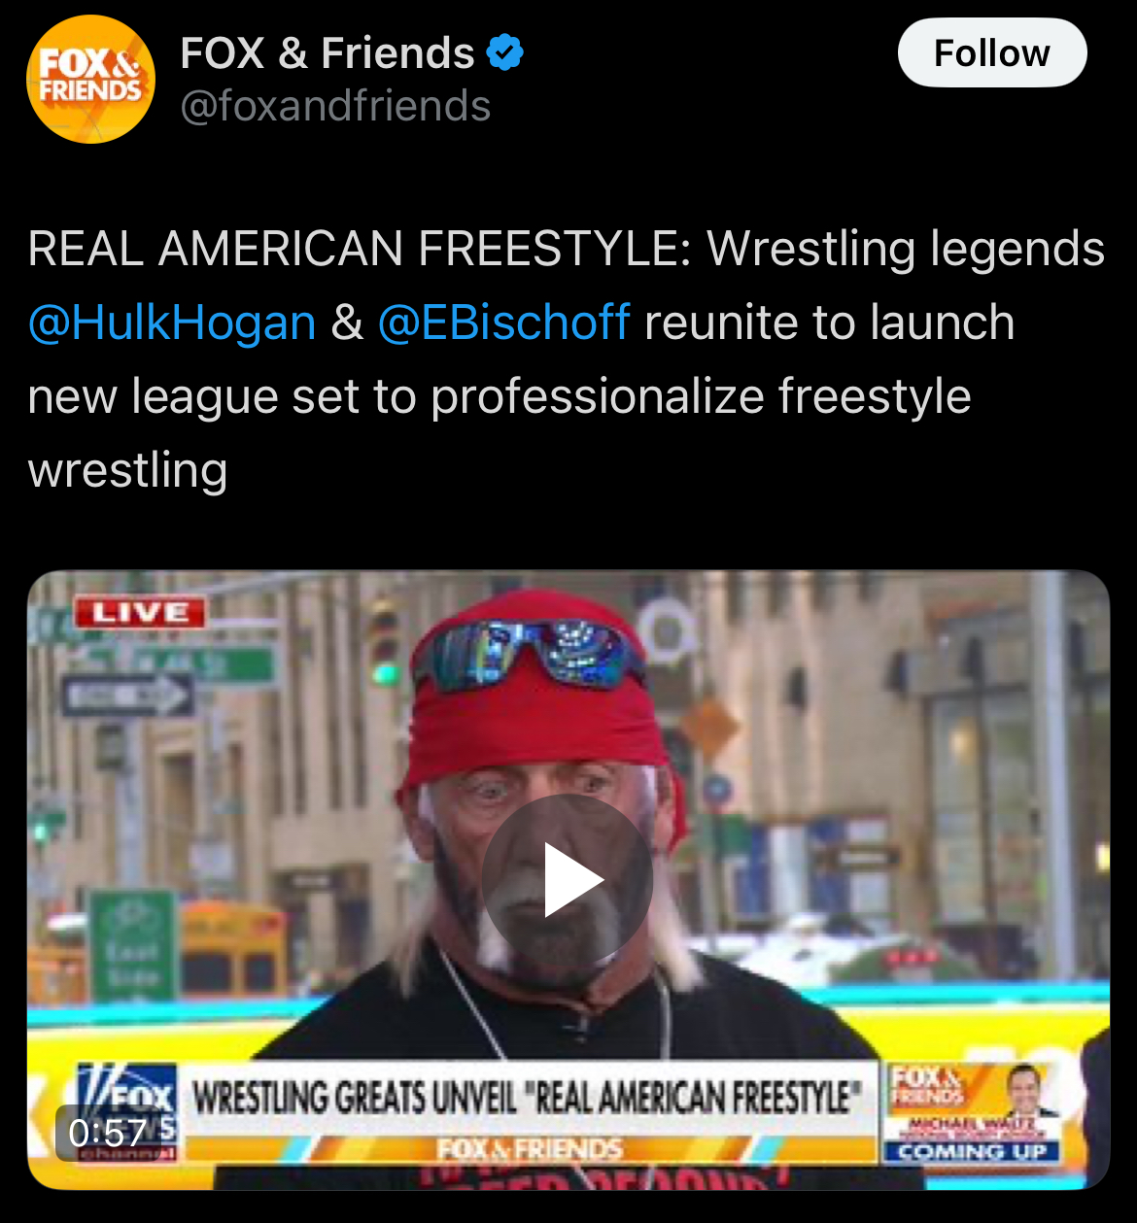Open the @HulkHogan mention
This screenshot has height=1223, width=1137.
tap(172, 323)
